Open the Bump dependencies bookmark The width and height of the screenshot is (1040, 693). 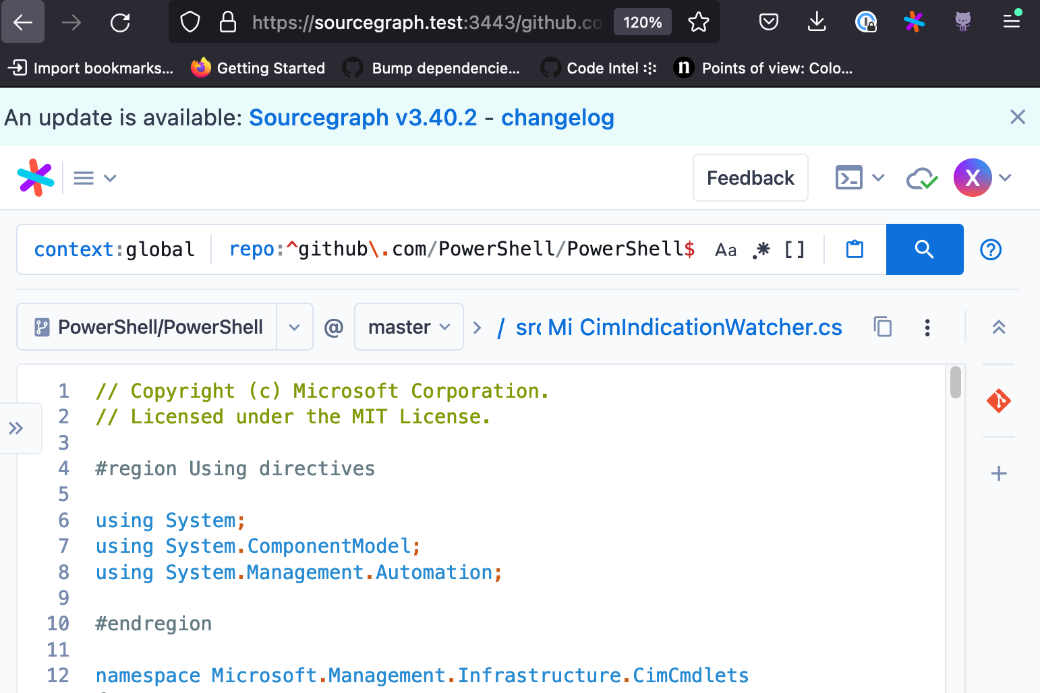tap(432, 68)
